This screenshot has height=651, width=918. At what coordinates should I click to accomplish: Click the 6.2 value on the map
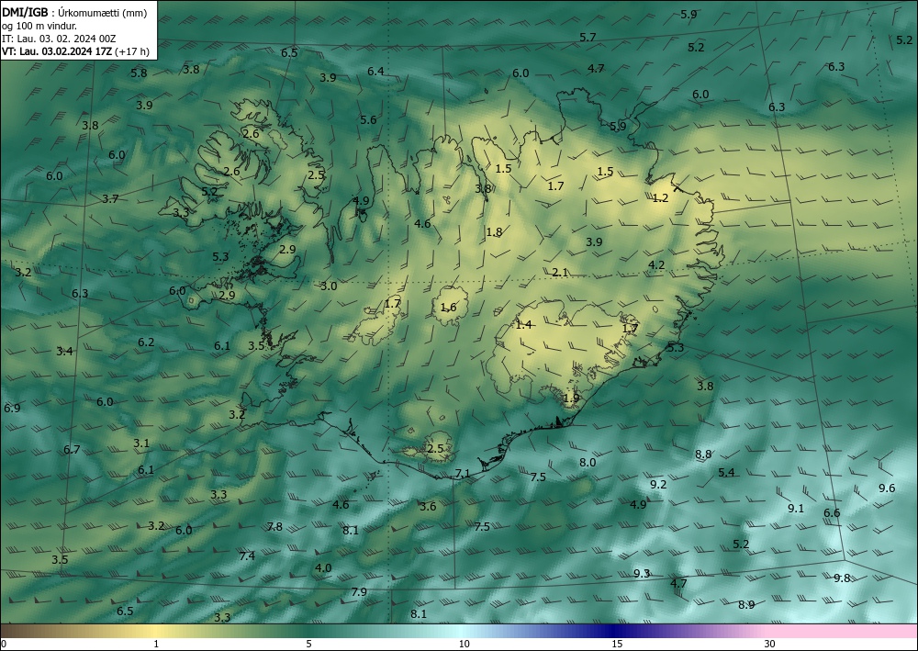coord(146,342)
